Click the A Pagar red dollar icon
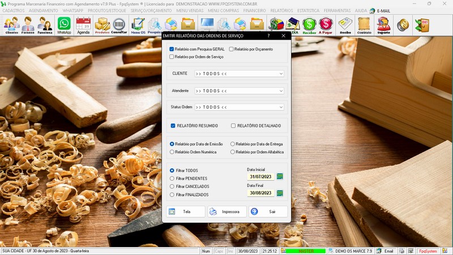This screenshot has width=453, height=255. [x=326, y=25]
